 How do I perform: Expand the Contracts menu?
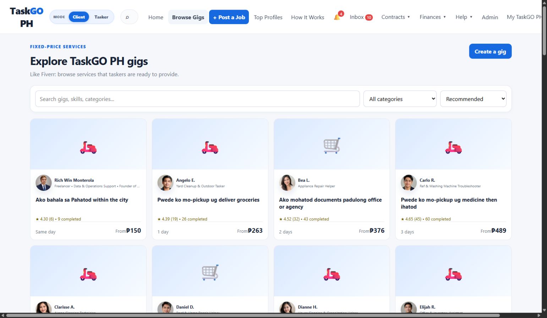(395, 17)
